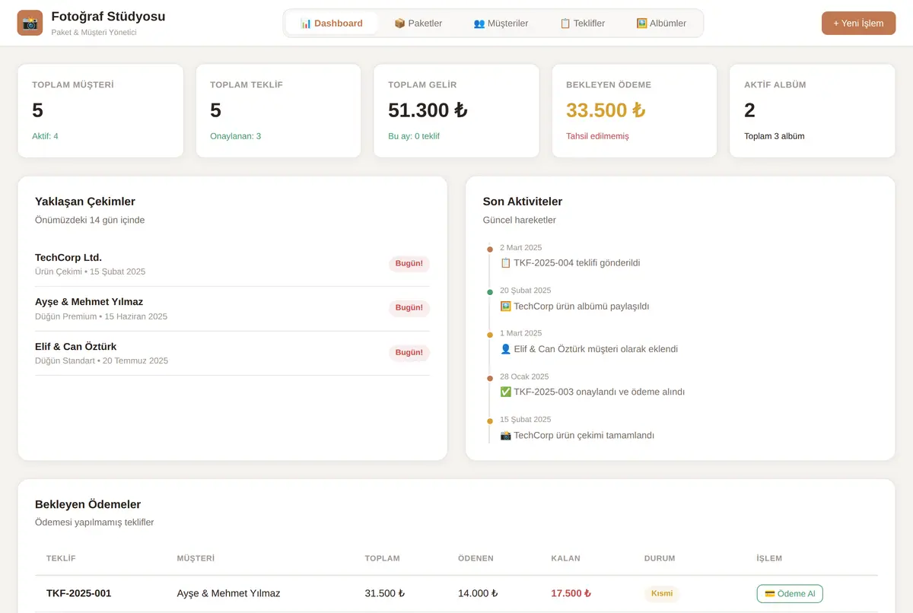913x613 pixels.
Task: Open the Teklifler tab
Action: (x=582, y=23)
